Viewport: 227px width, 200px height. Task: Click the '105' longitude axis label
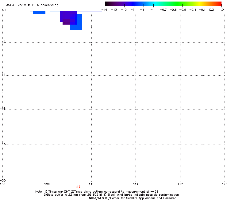click(x=2, y=184)
